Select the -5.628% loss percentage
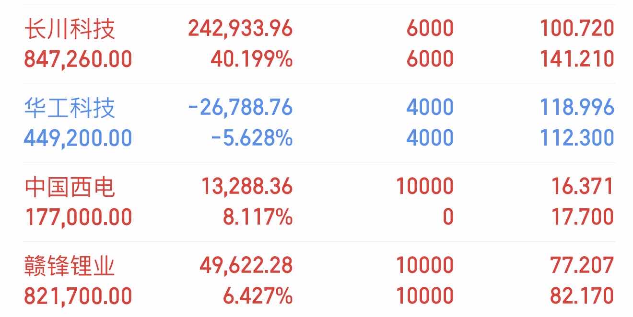633x317 pixels. (252, 138)
